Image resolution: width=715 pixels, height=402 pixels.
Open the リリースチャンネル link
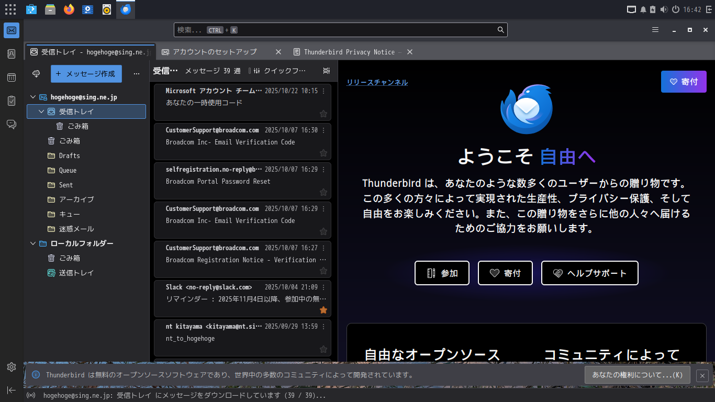coord(377,82)
